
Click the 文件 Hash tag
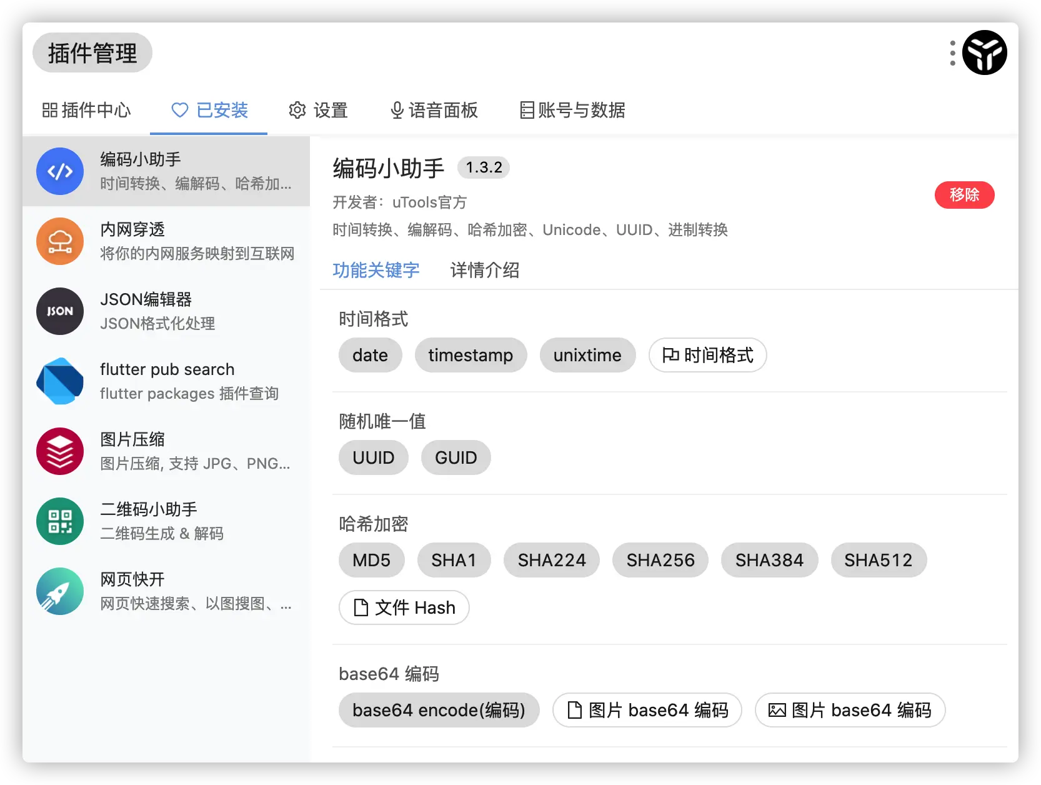(404, 607)
